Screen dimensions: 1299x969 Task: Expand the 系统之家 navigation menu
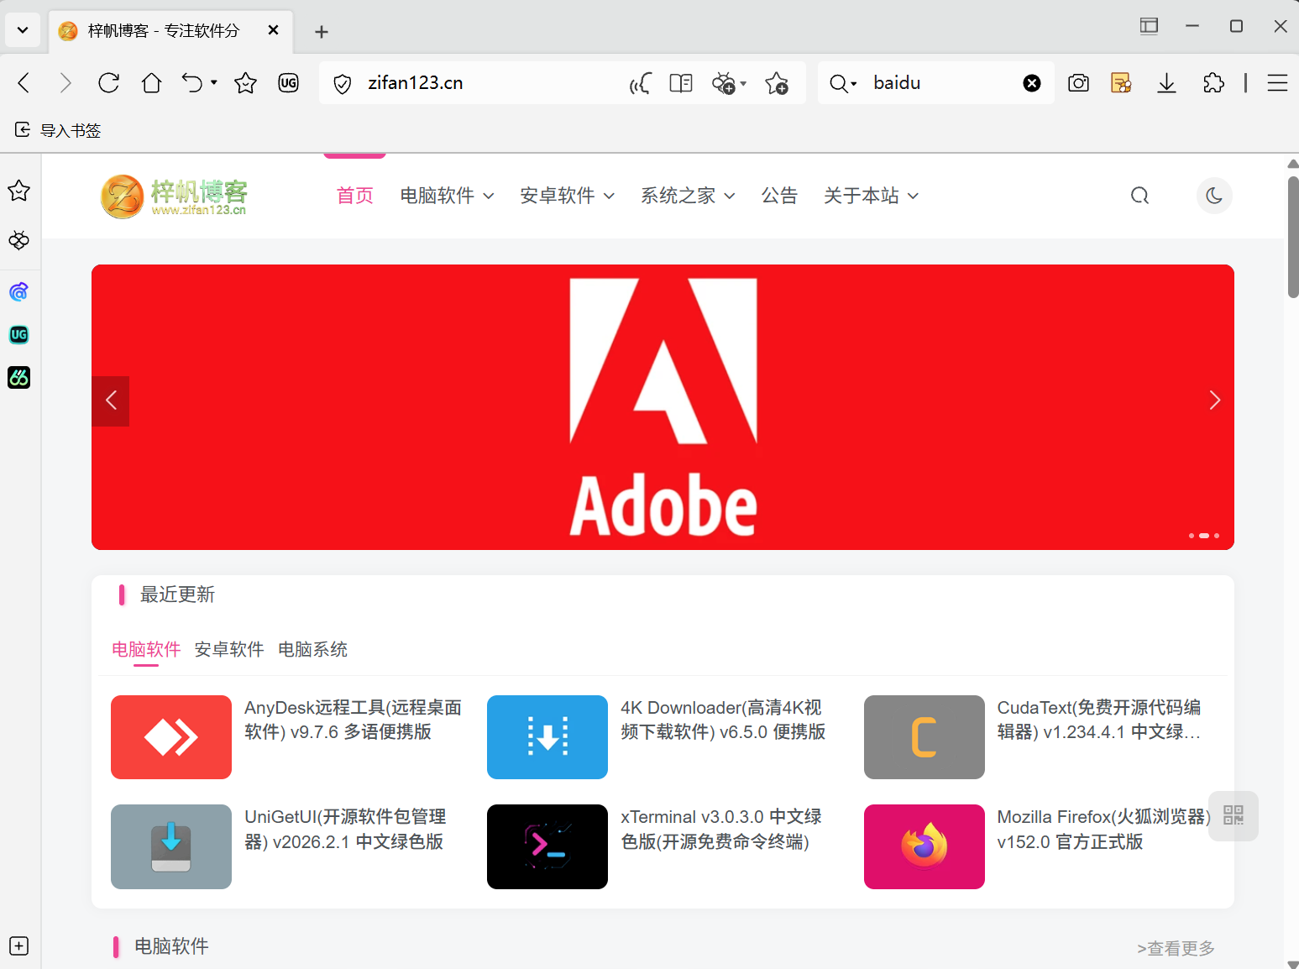click(x=688, y=196)
